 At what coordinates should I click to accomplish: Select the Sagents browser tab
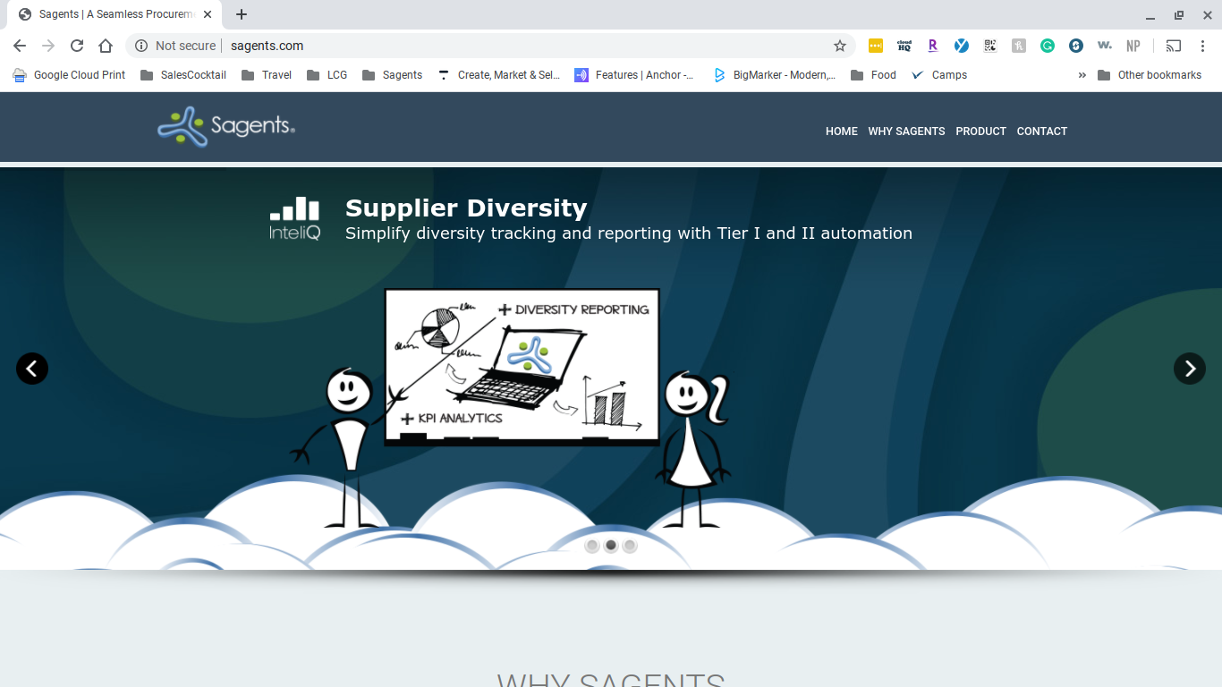click(x=114, y=14)
